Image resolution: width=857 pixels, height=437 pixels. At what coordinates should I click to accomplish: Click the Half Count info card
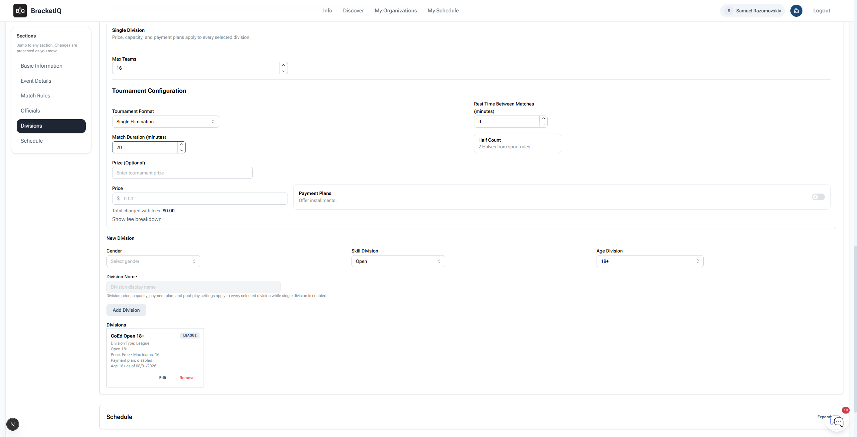[517, 143]
